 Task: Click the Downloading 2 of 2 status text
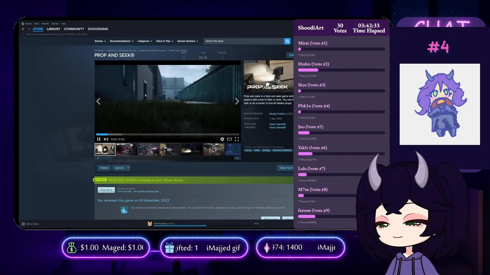pos(164,223)
